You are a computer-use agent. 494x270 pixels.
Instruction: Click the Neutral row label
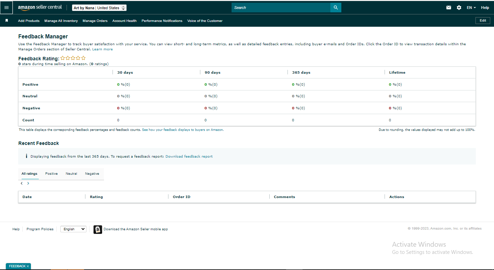tap(30, 96)
